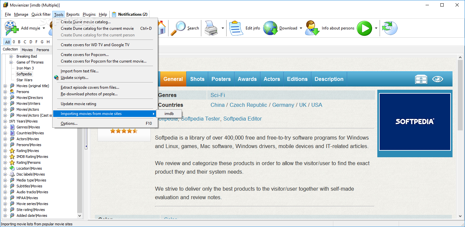
Task: Click the Czech Republic country link
Action: point(248,105)
